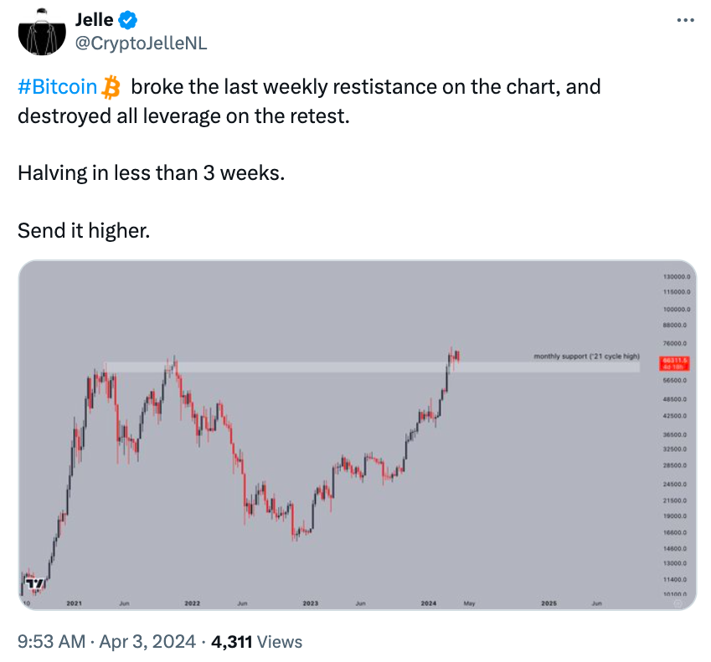The height and width of the screenshot is (662, 711).
Task: Open the @CryptoJelleNL handle link
Action: 141,44
